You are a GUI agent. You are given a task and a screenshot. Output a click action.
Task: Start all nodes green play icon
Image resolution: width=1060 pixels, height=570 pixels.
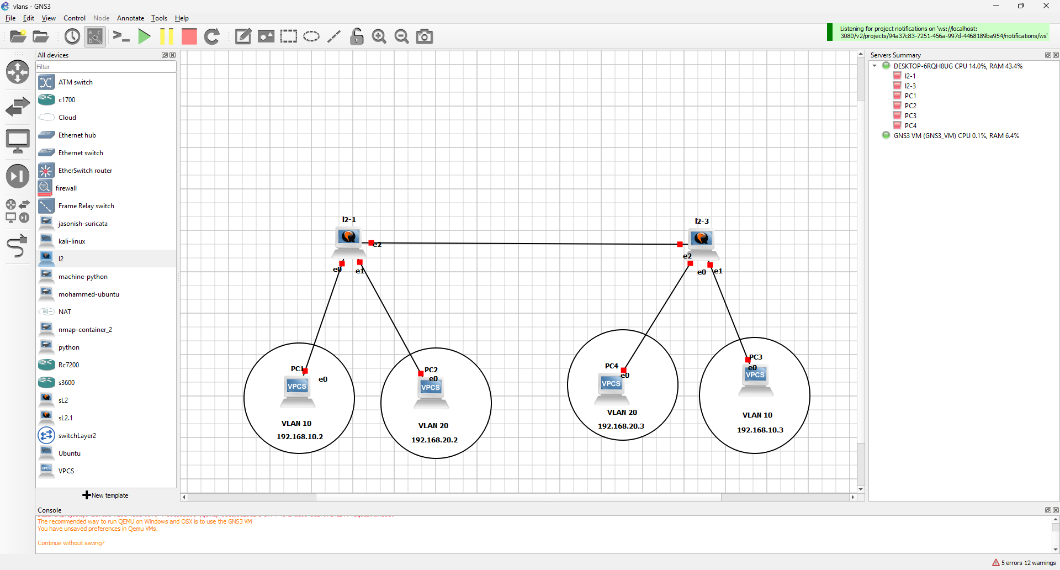coord(144,36)
